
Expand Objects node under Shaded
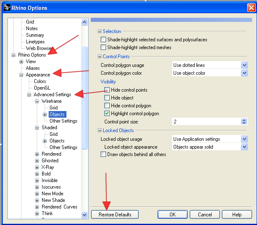(45, 141)
